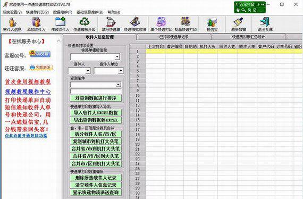Select row header 20 in the grid
Image resolution: width=303 pixels, height=199 pixels.
(138, 144)
